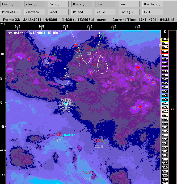Expand the Overlays... options
The width and height of the screenshot is (177, 184).
pos(153,4)
